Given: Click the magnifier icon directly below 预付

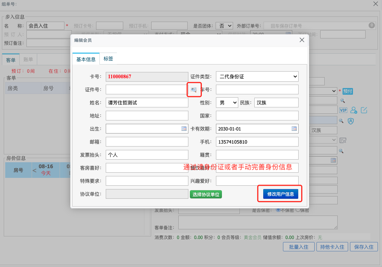Looking at the screenshot, I should (343, 101).
